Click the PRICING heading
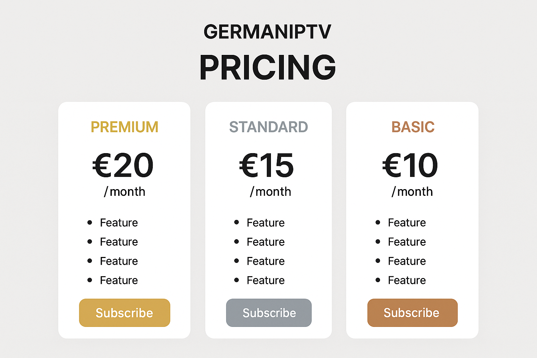 (x=268, y=67)
